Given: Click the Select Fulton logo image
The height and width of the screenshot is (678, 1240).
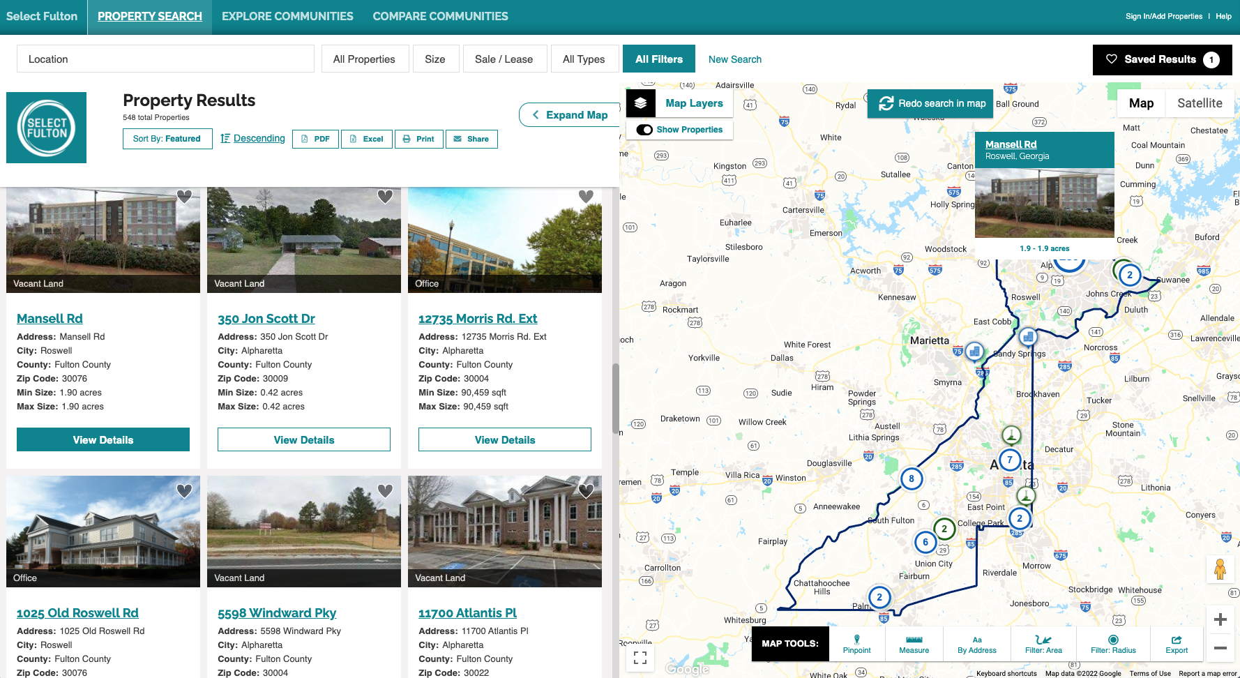Looking at the screenshot, I should click(x=47, y=128).
